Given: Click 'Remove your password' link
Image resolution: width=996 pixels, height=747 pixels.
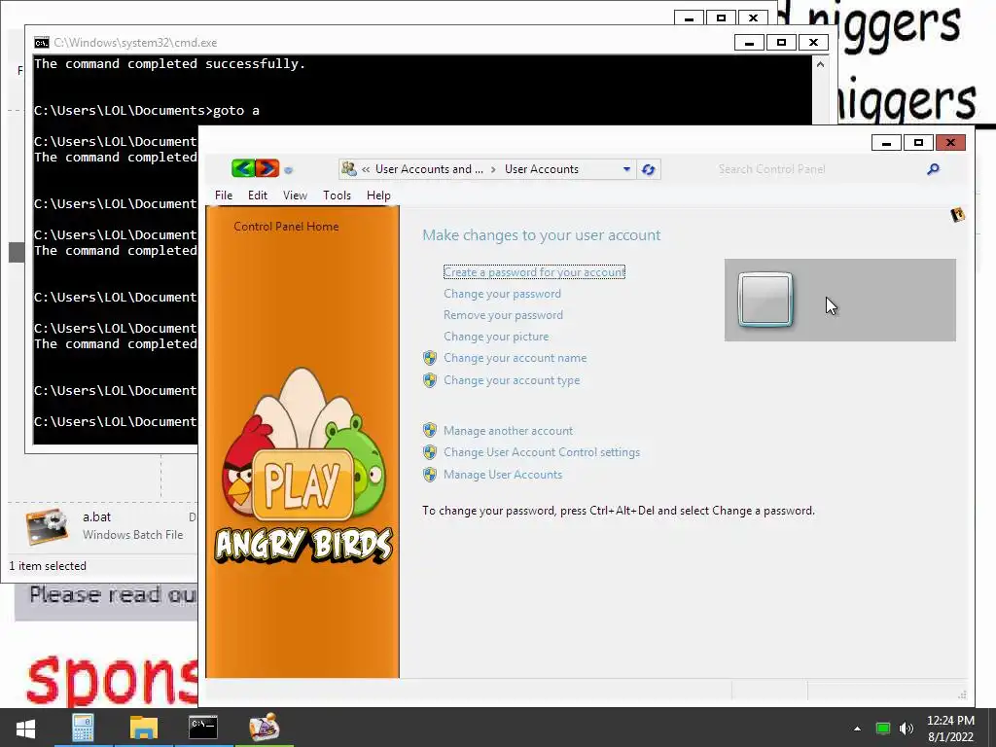Looking at the screenshot, I should [x=503, y=315].
